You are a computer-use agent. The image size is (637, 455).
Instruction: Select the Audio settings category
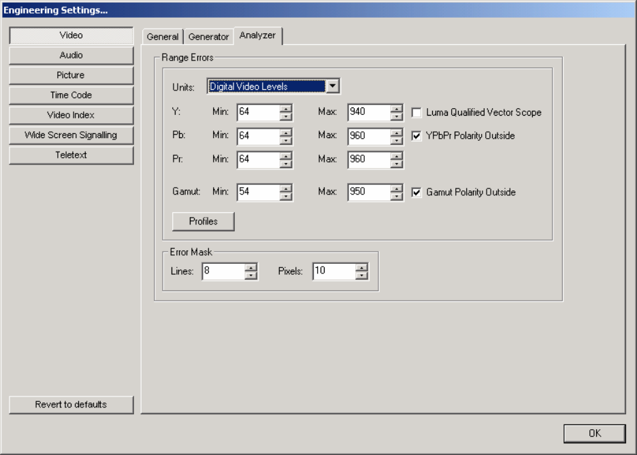pos(71,55)
